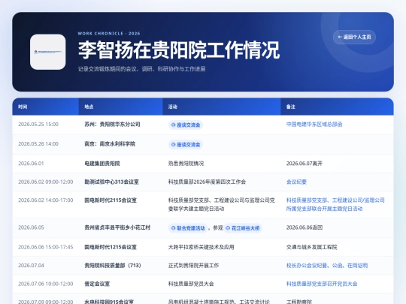The width and height of the screenshot is (406, 304).
Task: Open the 座谈交流会 tag in Nanjing row
Action: coord(186,145)
